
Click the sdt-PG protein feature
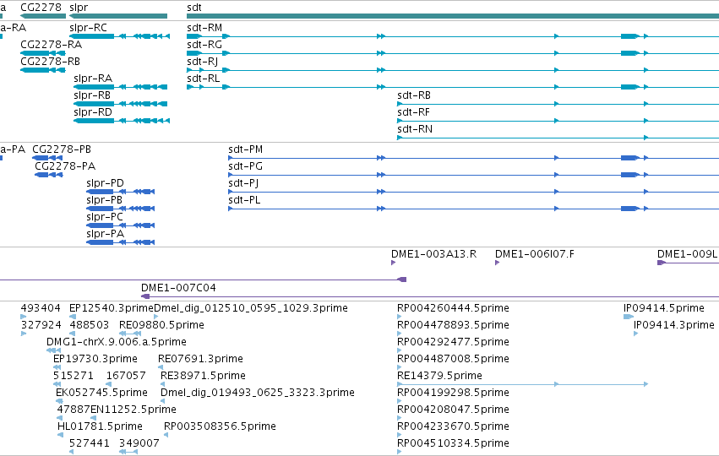474,175
